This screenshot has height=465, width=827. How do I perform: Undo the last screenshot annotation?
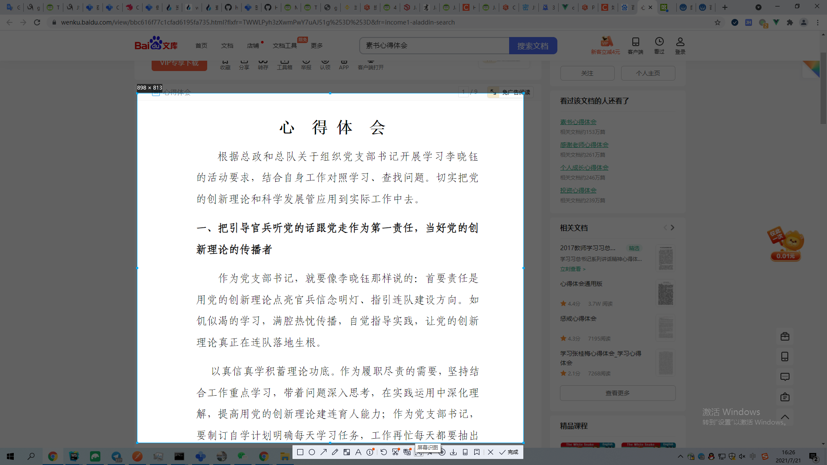(384, 452)
